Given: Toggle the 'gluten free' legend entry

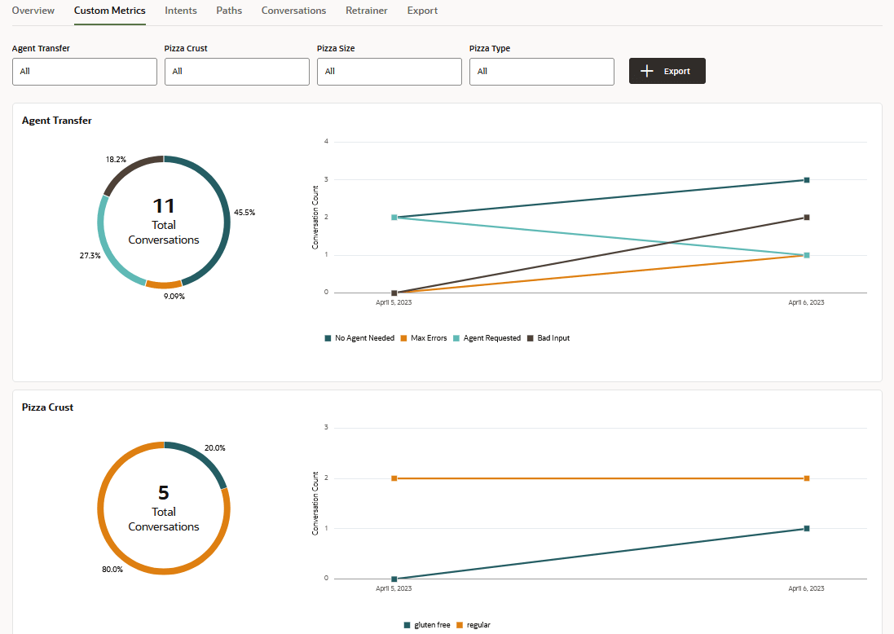Looking at the screenshot, I should coord(428,624).
